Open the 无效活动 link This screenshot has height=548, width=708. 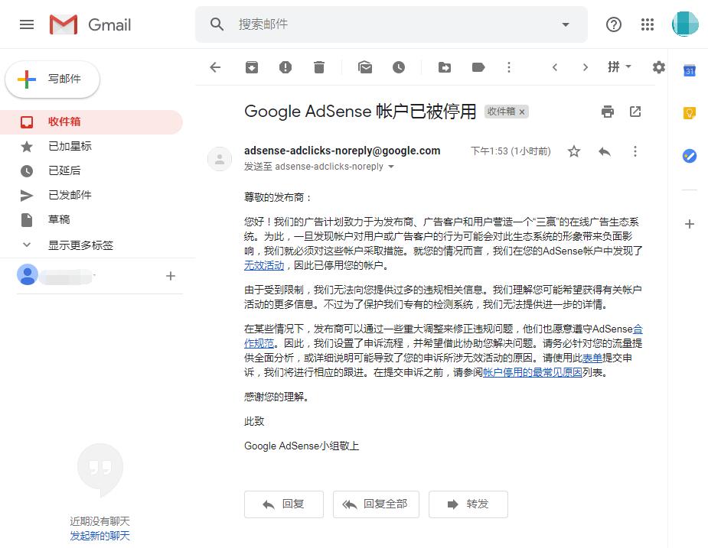pyautogui.click(x=264, y=265)
